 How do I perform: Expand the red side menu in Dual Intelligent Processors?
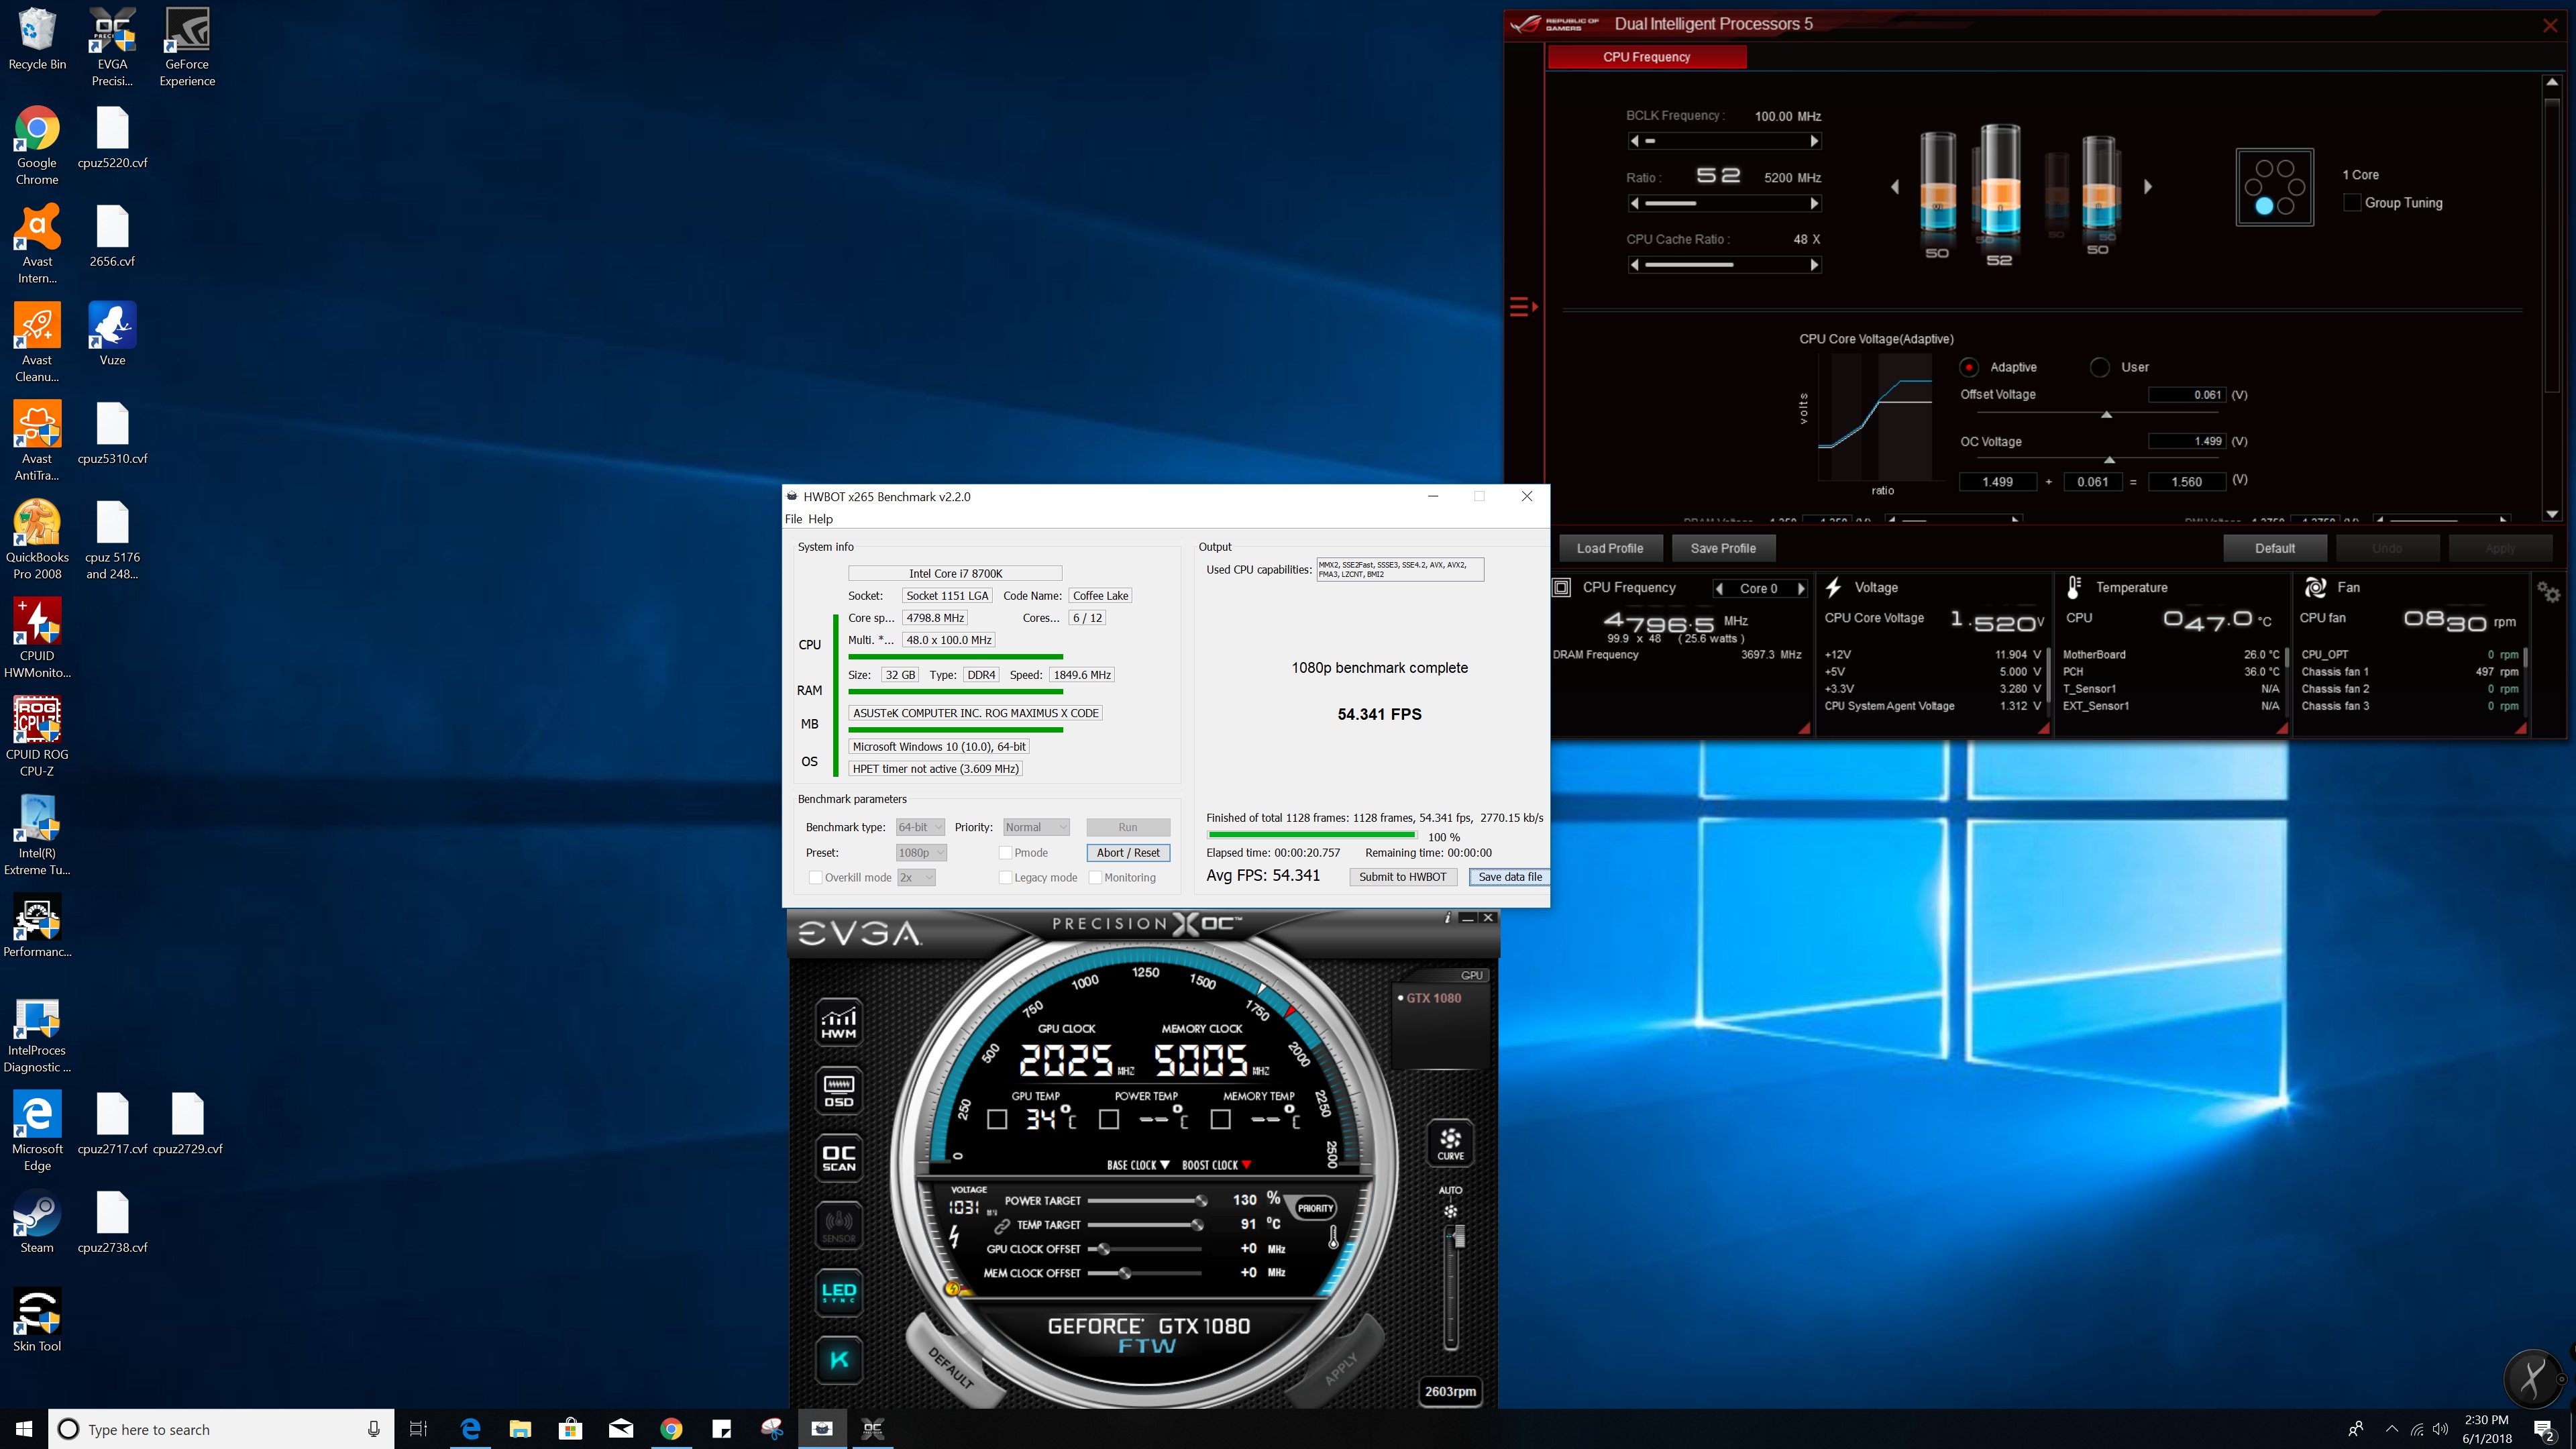[x=1523, y=307]
